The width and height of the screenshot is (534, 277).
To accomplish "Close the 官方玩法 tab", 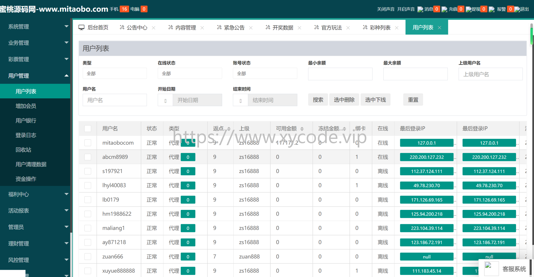I will [348, 28].
